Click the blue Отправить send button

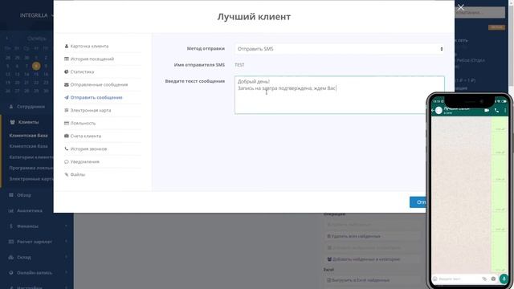pyautogui.click(x=418, y=202)
